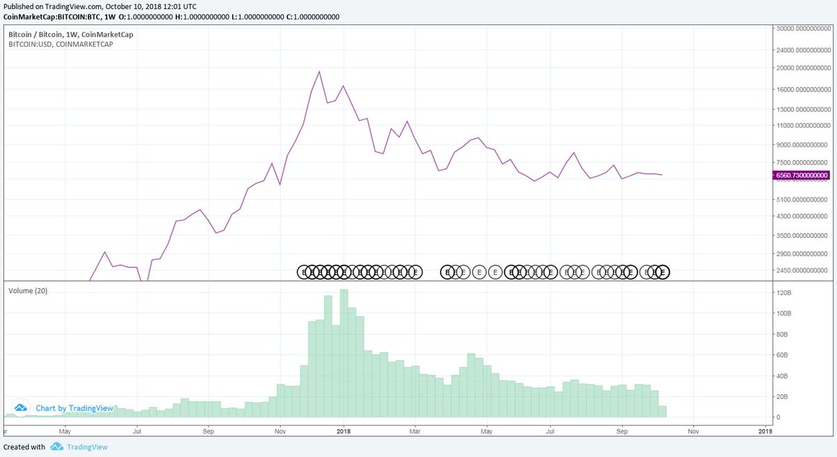837x457 pixels.
Task: Click the 2019 time axis label
Action: point(765,432)
